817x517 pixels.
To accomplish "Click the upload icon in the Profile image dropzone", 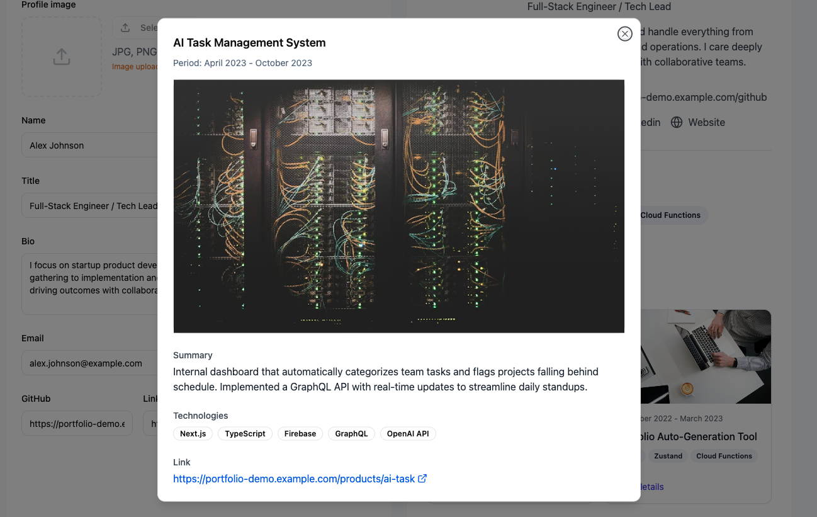I will pos(61,56).
